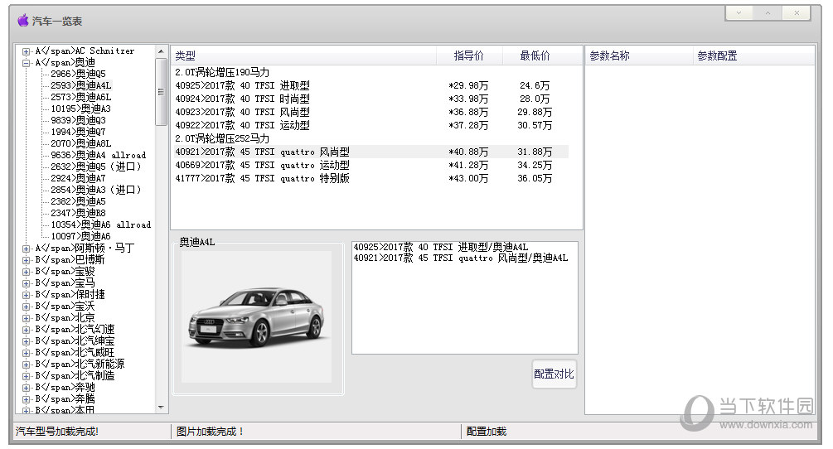833x449 pixels.
Task: Sort by the 类型 column header
Action: [303, 56]
